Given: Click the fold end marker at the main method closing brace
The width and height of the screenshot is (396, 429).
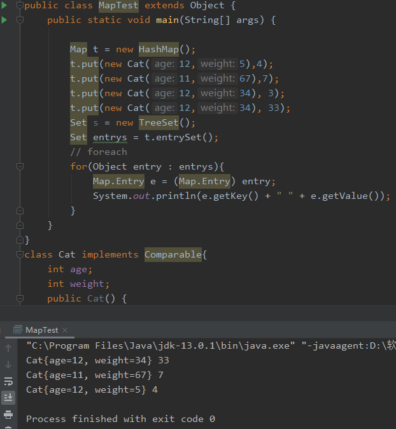Looking at the screenshot, I should (20, 225).
